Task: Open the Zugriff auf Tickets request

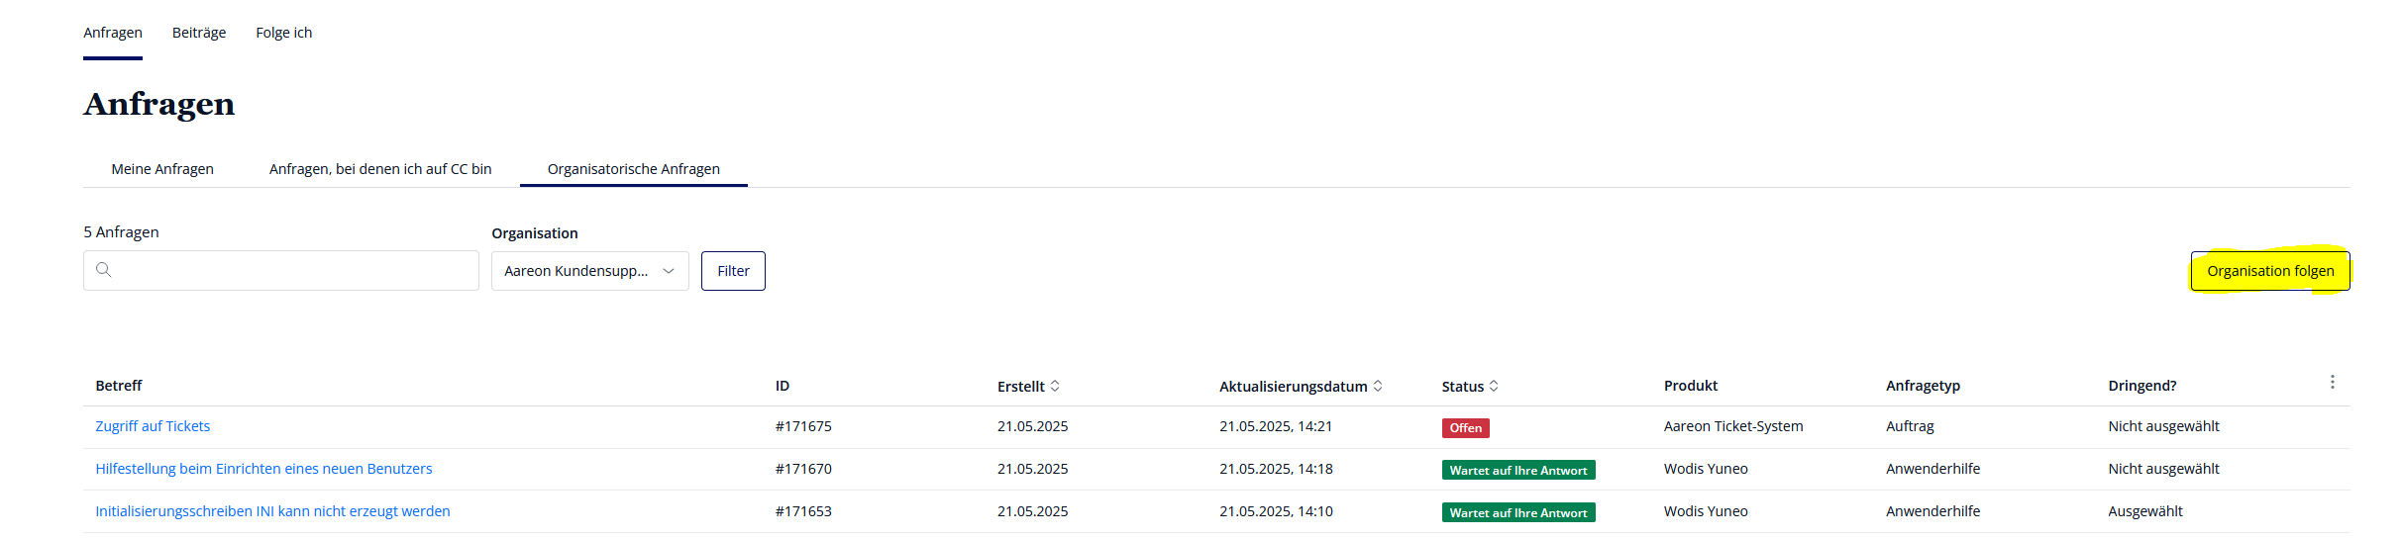Action: pyautogui.click(x=153, y=426)
